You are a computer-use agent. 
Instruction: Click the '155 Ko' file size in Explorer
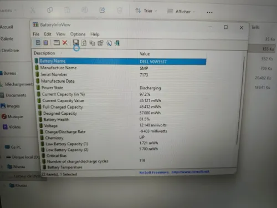(268, 49)
